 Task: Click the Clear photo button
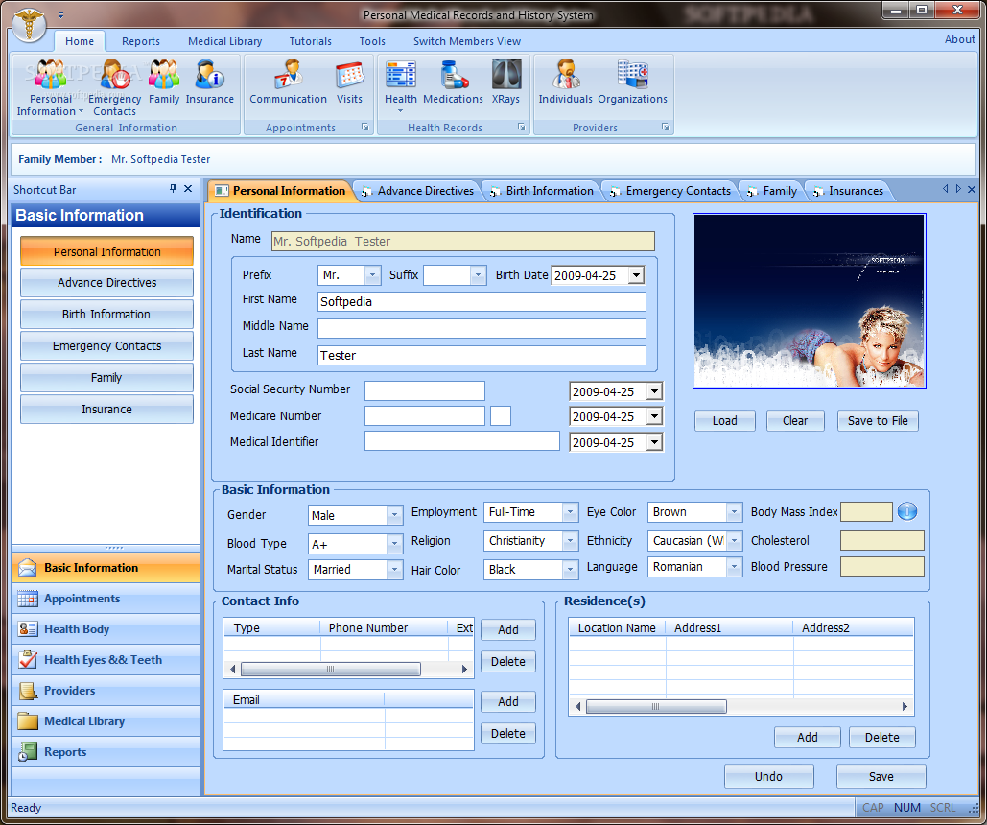795,421
